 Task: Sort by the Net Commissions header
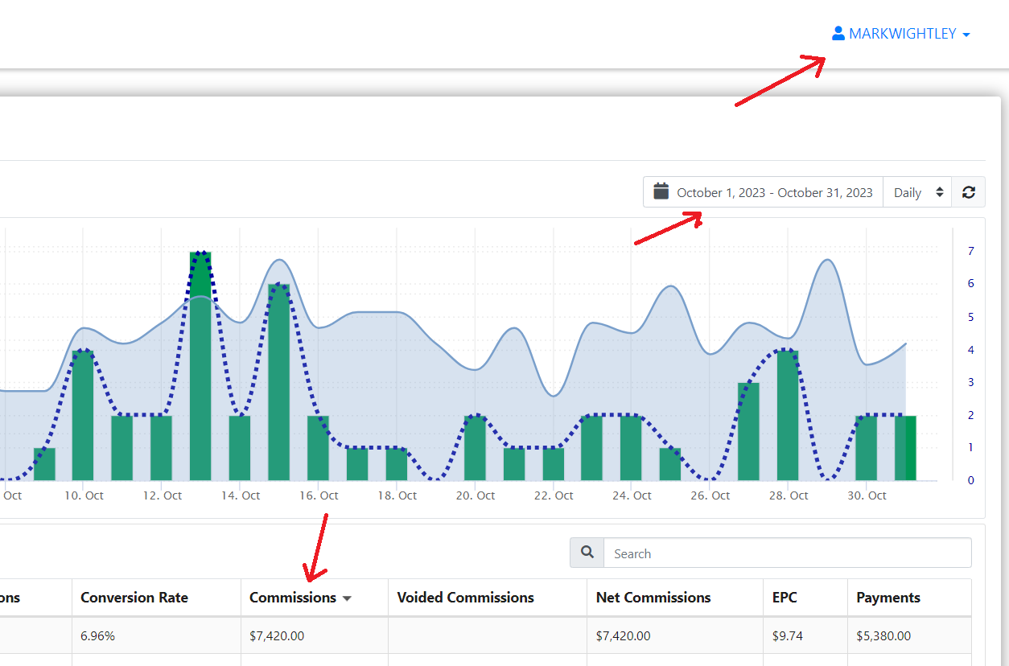653,598
